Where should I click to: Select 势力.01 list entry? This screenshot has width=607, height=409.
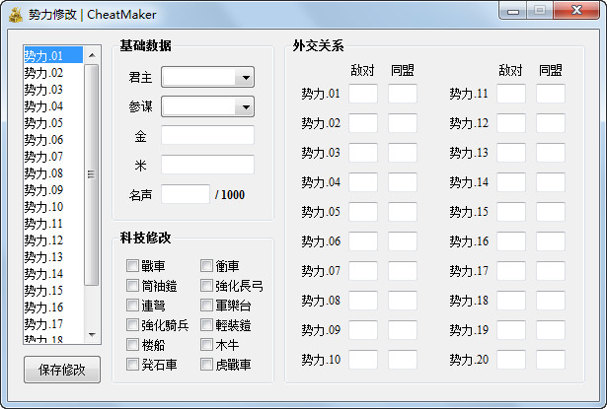coord(43,56)
